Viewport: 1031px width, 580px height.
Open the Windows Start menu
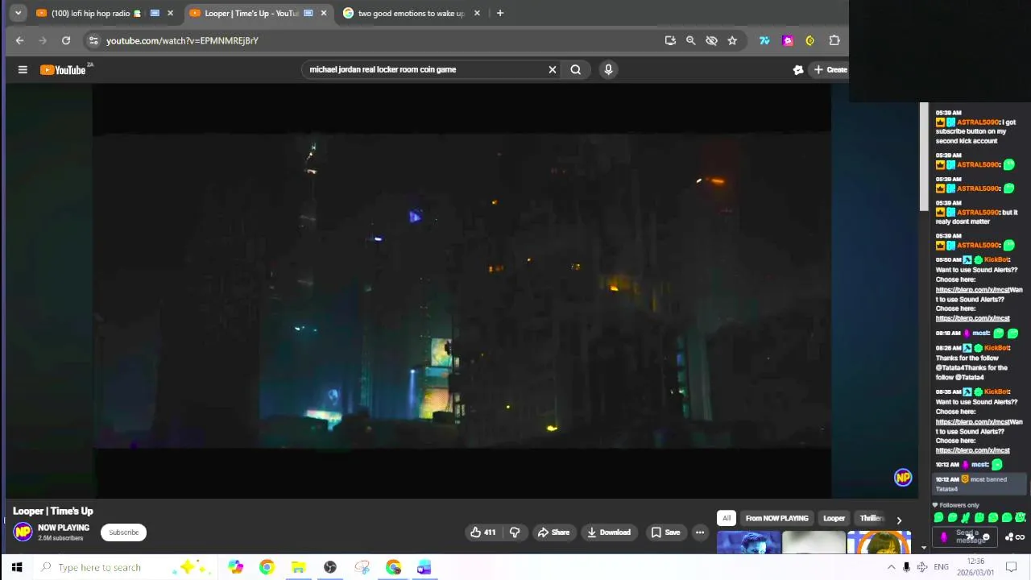click(x=17, y=567)
